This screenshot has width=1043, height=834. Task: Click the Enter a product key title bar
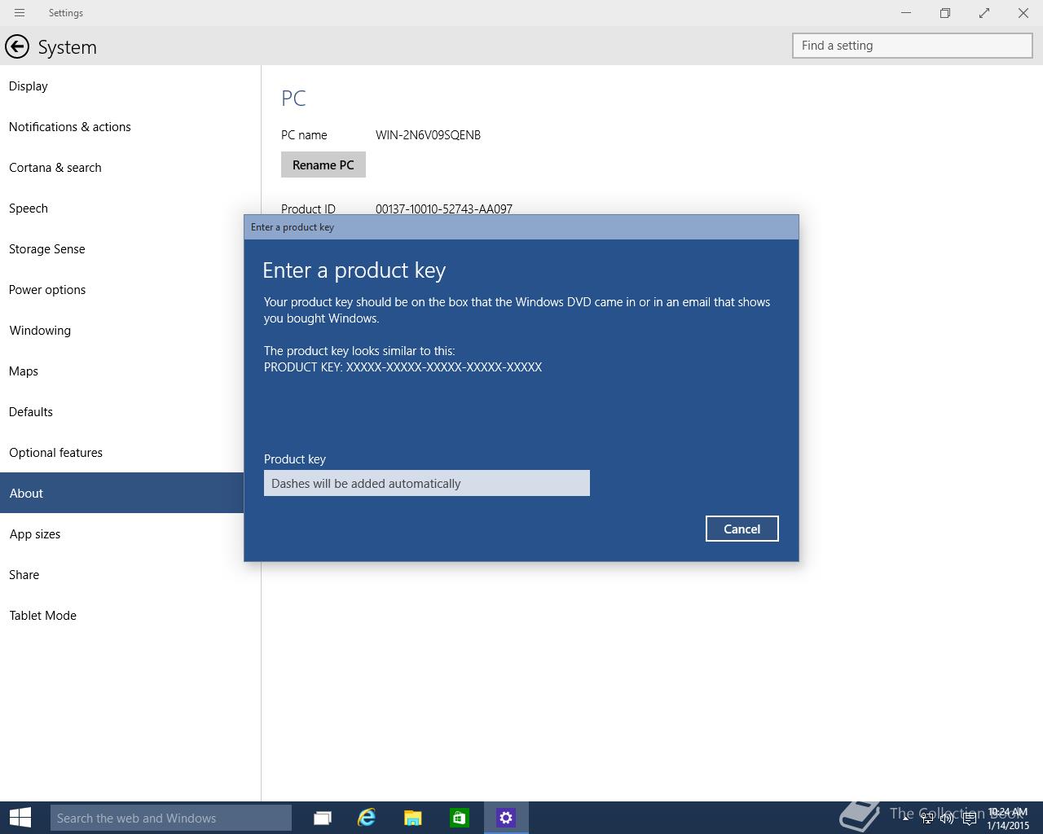tap(521, 227)
